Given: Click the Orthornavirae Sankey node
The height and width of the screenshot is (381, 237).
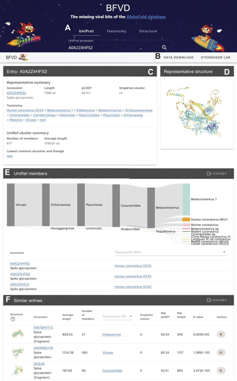Looking at the screenshot, I should pos(46,205).
